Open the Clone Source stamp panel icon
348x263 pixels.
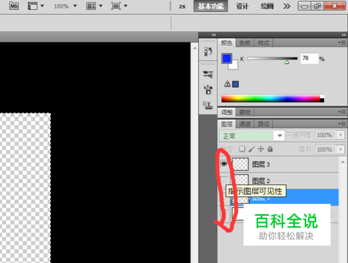click(208, 105)
